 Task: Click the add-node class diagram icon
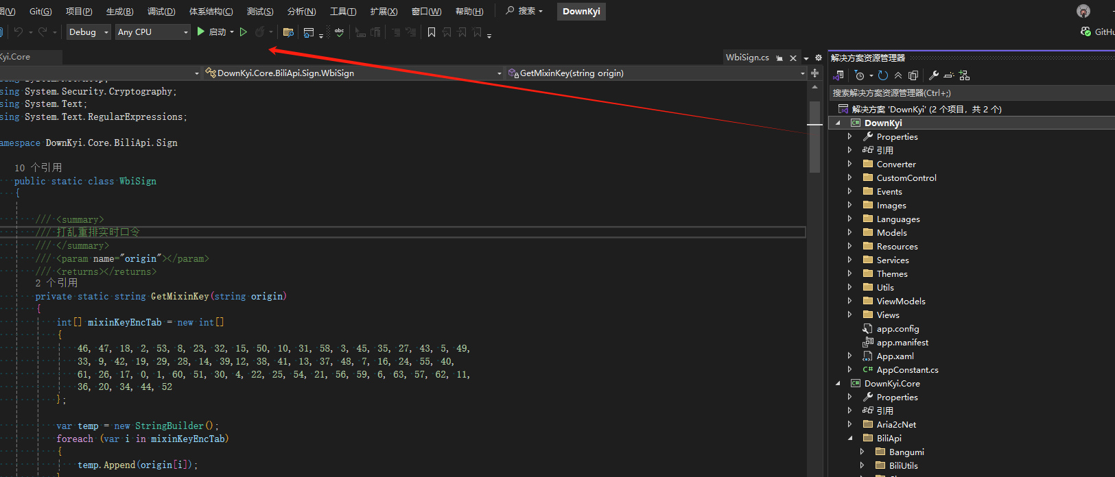(964, 75)
